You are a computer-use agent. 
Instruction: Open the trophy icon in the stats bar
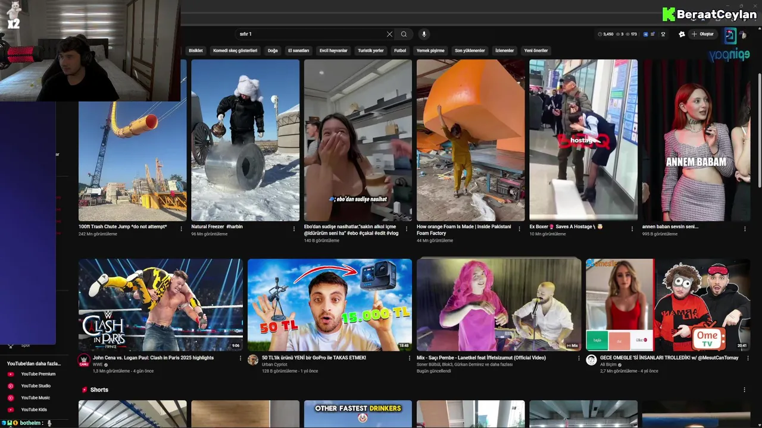click(663, 34)
